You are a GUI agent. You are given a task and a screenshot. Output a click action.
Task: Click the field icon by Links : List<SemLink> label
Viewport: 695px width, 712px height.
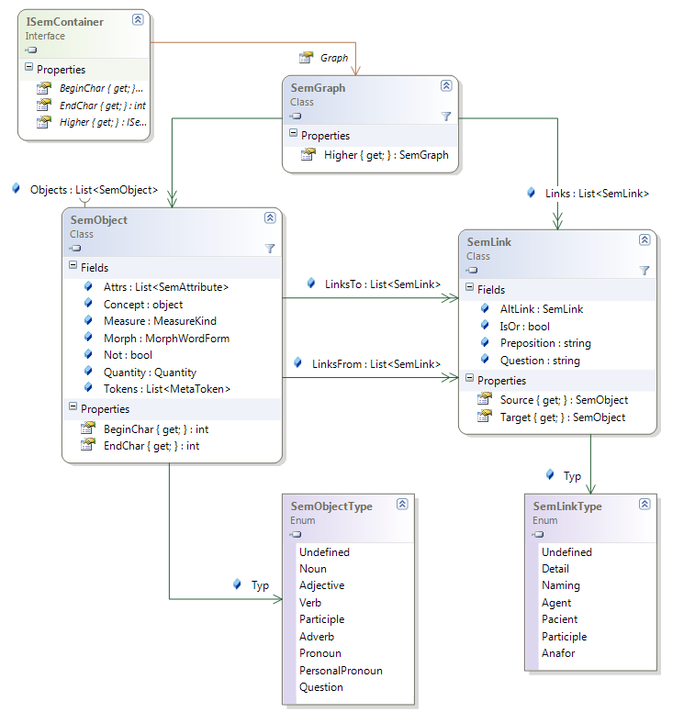pyautogui.click(x=532, y=193)
